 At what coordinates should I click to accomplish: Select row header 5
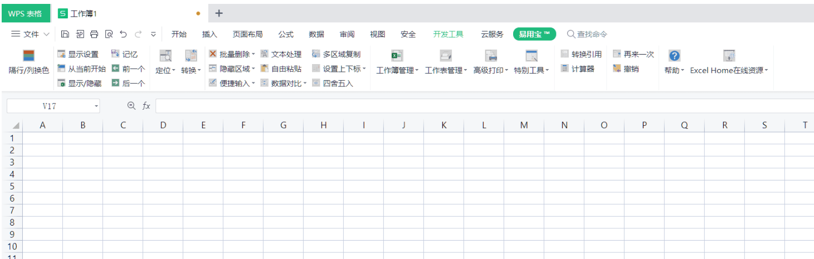click(12, 186)
